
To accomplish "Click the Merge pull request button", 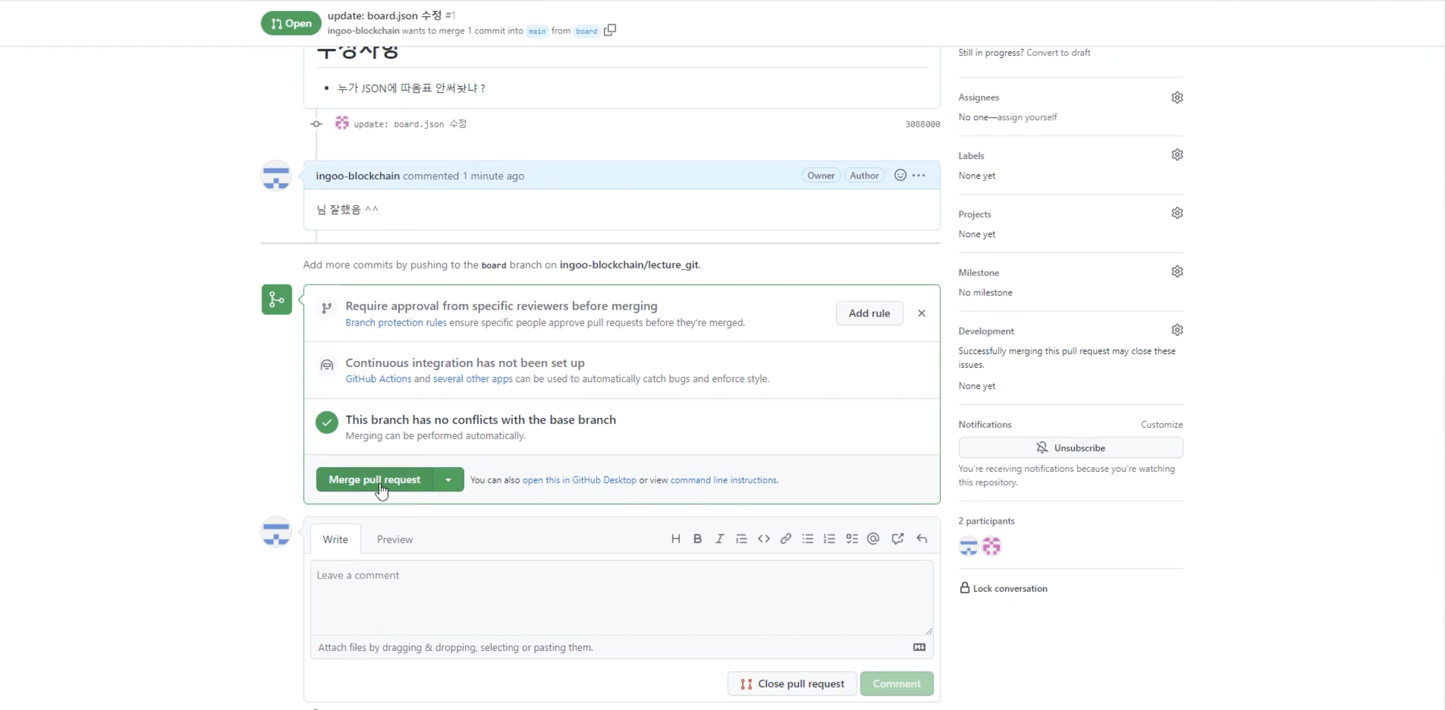I will pyautogui.click(x=374, y=480).
